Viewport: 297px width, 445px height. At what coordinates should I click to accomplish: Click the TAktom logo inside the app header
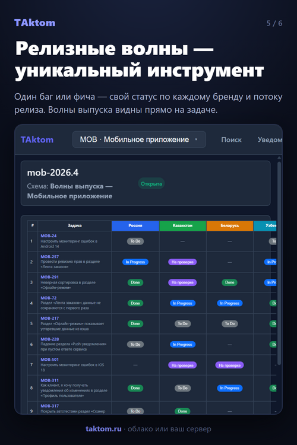(x=37, y=139)
